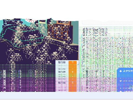
Task: Click the plus icon beside スタジオ
Action: tap(121, 71)
